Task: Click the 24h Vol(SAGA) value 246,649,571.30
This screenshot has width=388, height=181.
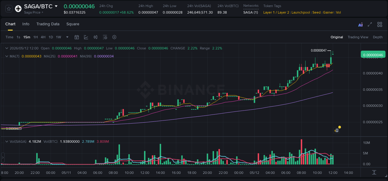Action: pos(200,12)
